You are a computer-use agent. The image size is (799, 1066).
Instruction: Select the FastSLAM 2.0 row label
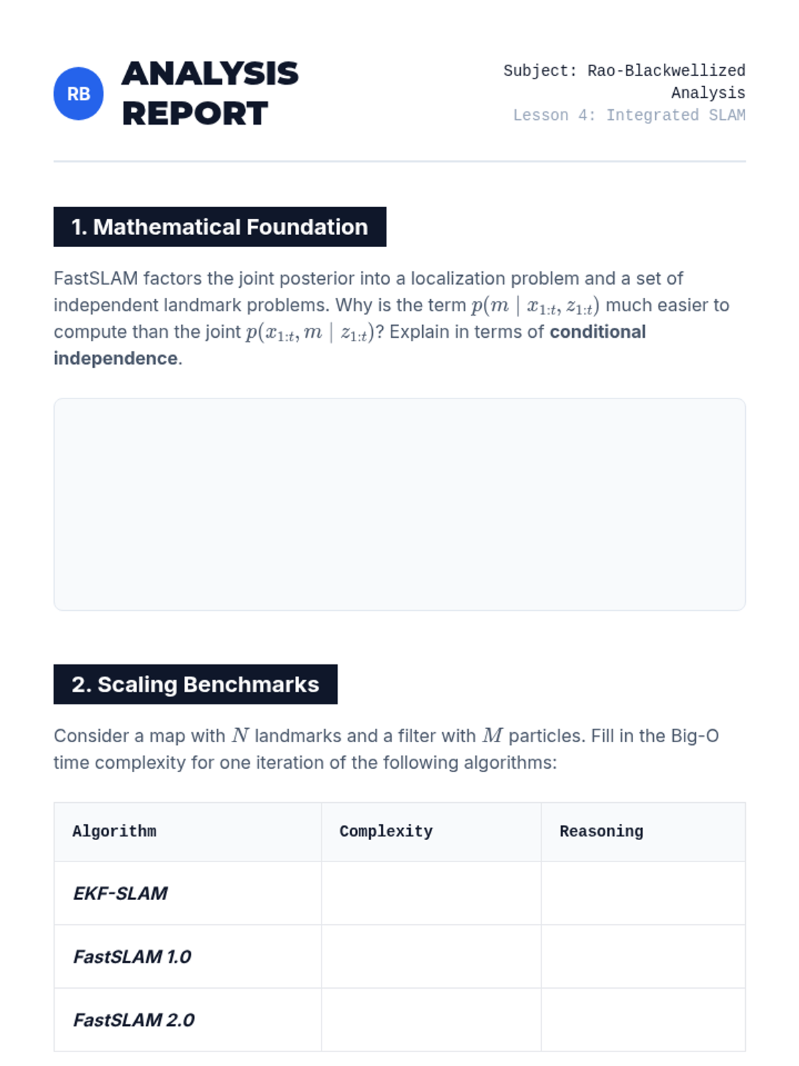click(x=134, y=1020)
